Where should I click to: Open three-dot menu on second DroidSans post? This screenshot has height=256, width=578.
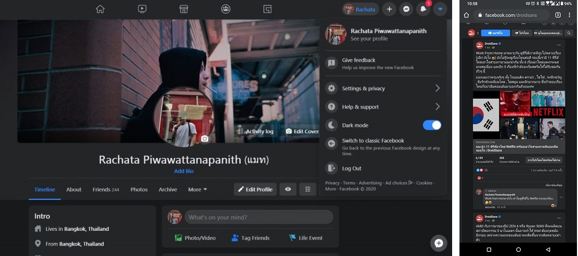[559, 218]
